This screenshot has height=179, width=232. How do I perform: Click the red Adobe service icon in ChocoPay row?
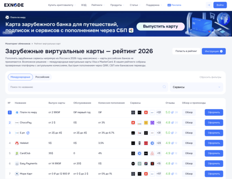133,123
